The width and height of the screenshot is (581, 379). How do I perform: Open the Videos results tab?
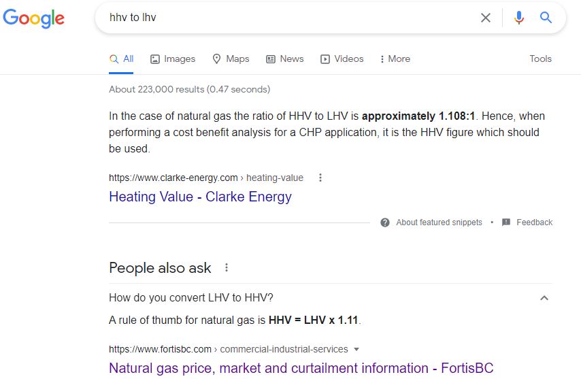[x=342, y=59]
